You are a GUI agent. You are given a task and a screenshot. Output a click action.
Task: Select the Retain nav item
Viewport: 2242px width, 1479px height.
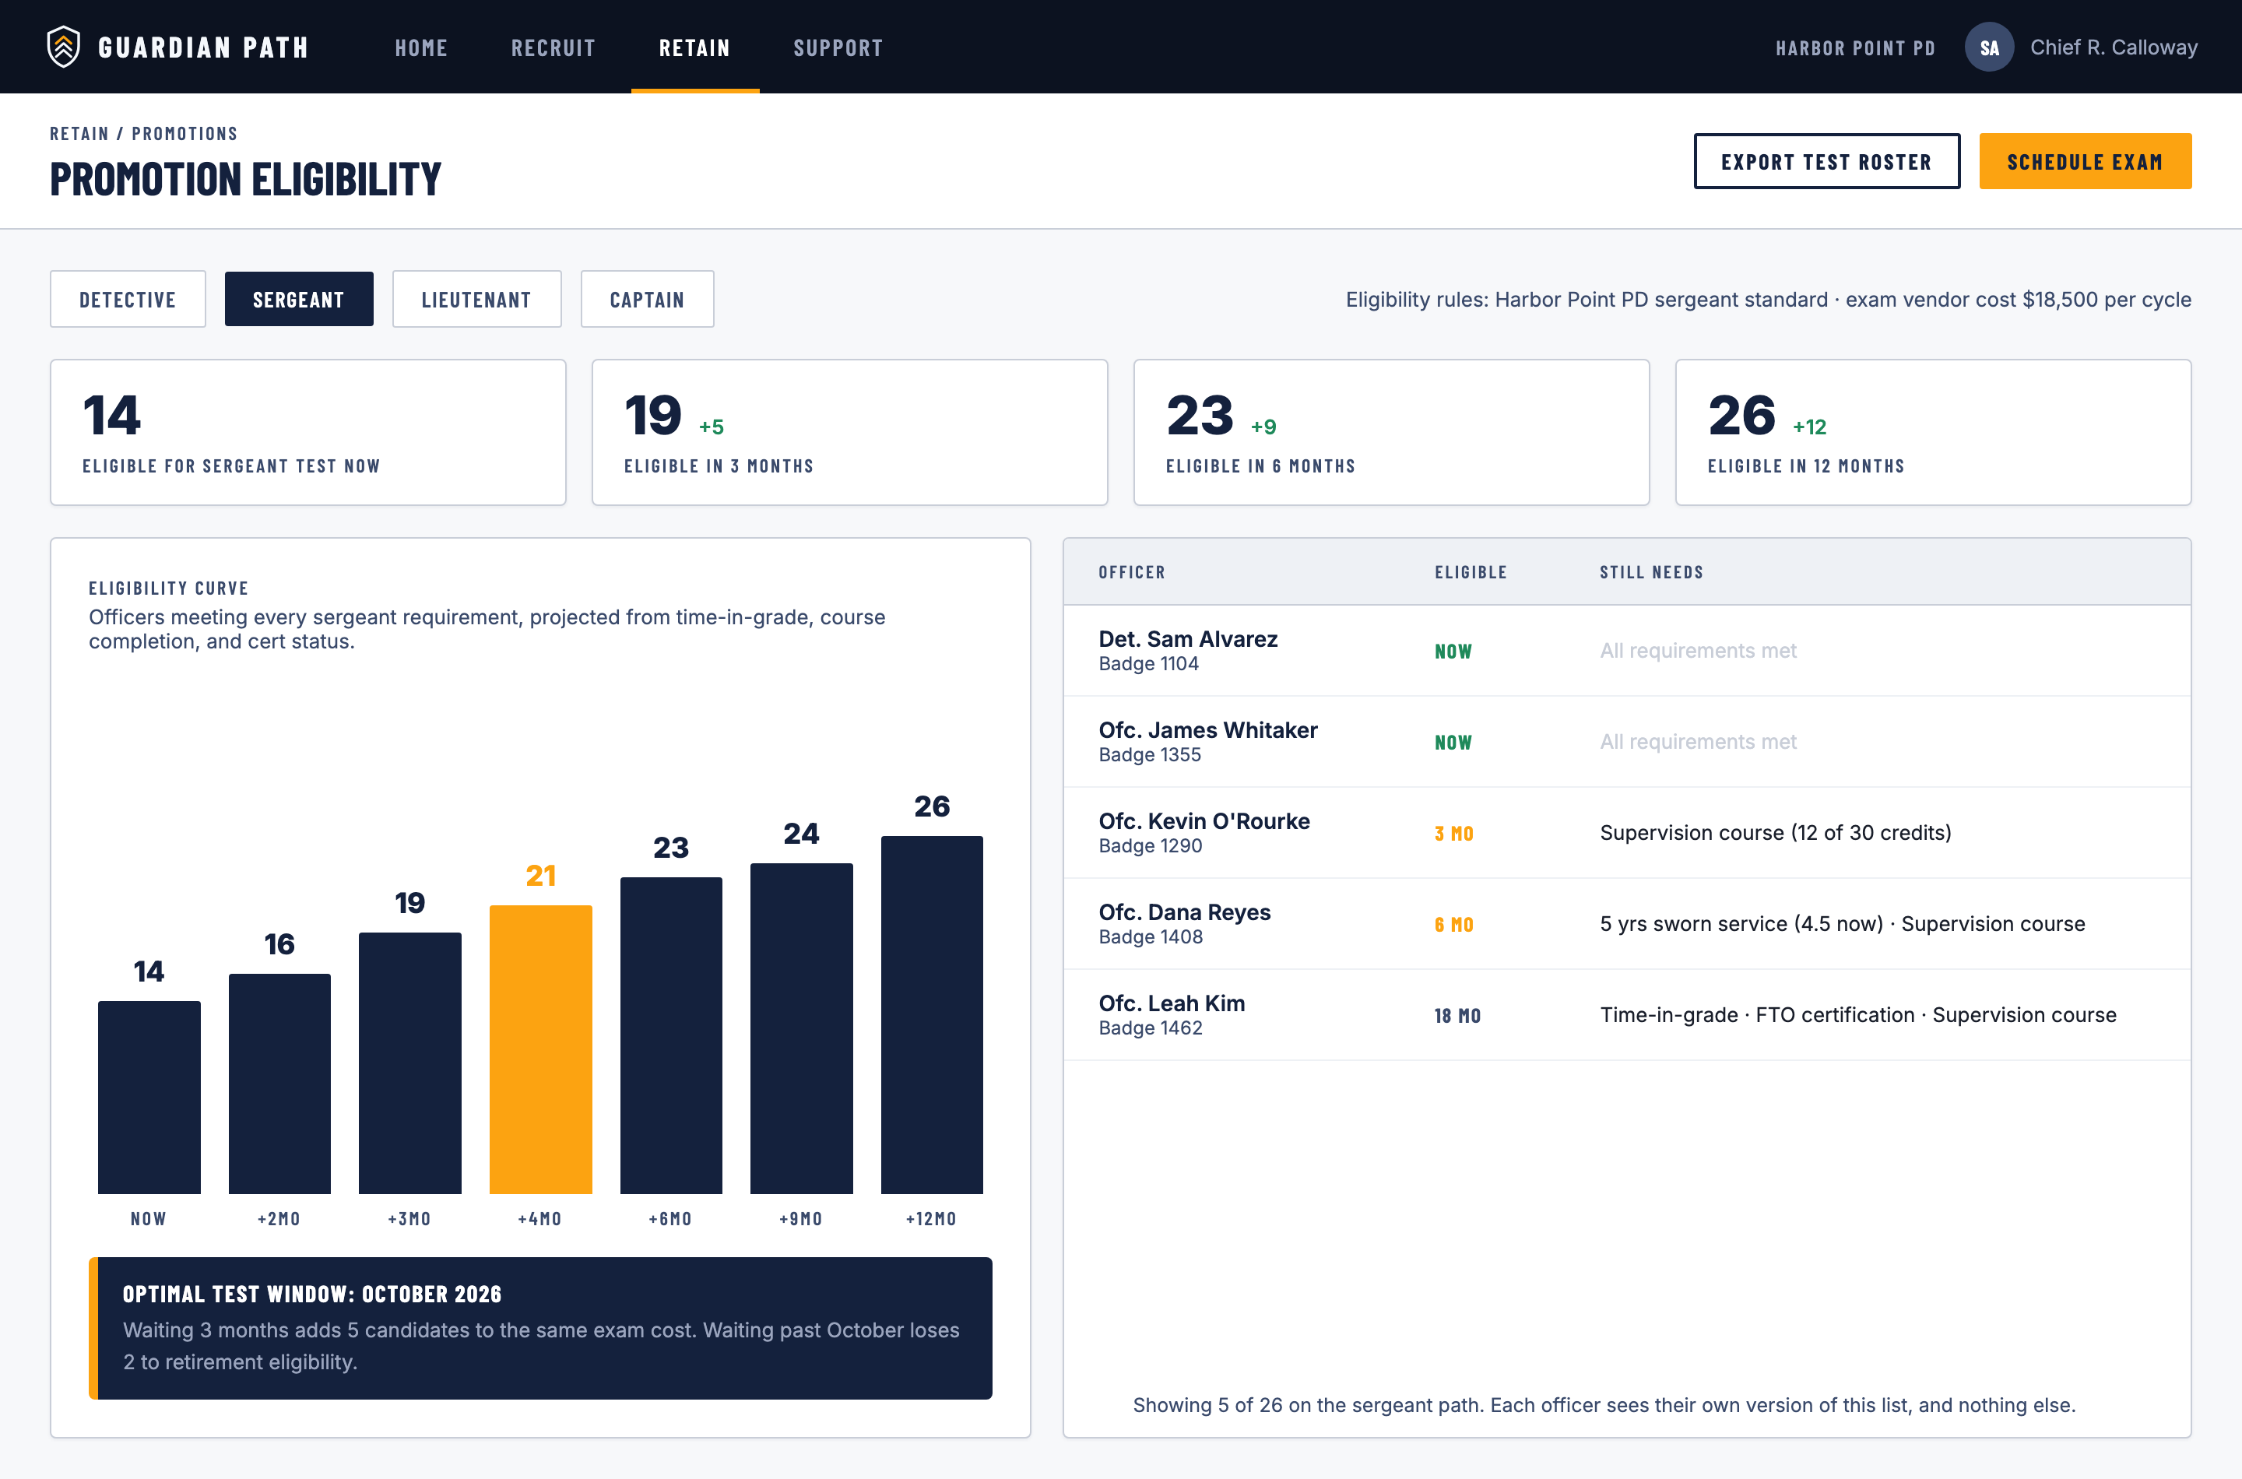[694, 48]
